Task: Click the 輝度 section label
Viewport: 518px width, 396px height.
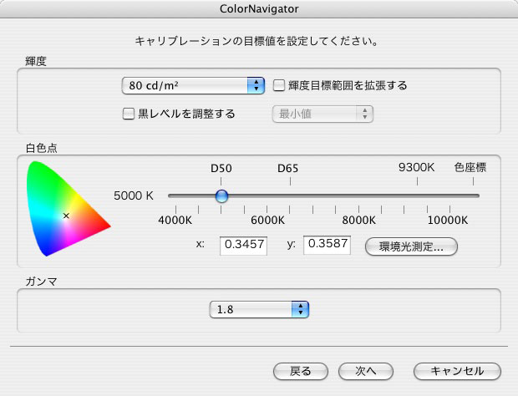Action: coord(36,61)
